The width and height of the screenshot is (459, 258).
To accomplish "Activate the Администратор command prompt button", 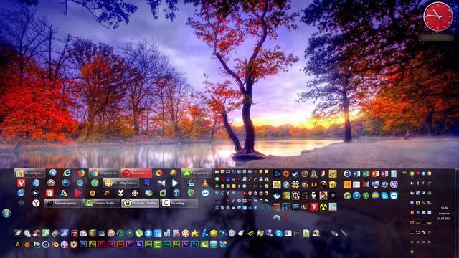I will pos(62,203).
